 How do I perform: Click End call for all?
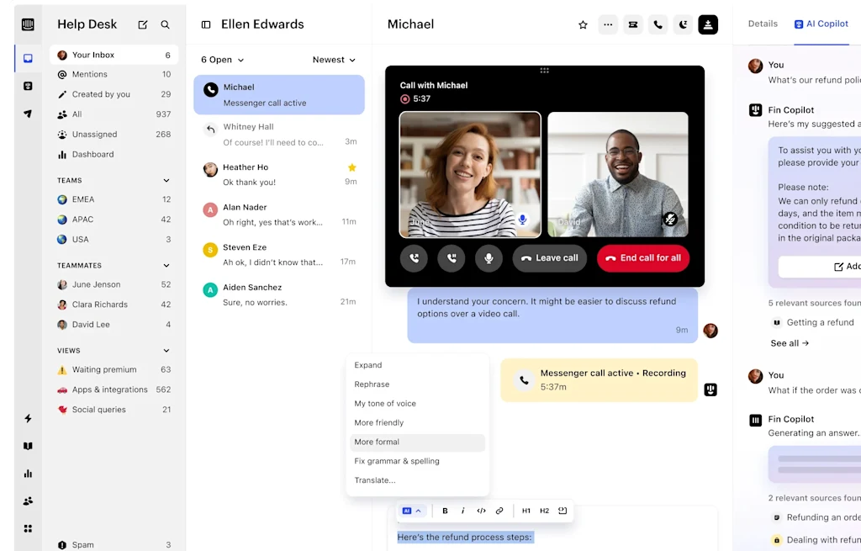(643, 258)
